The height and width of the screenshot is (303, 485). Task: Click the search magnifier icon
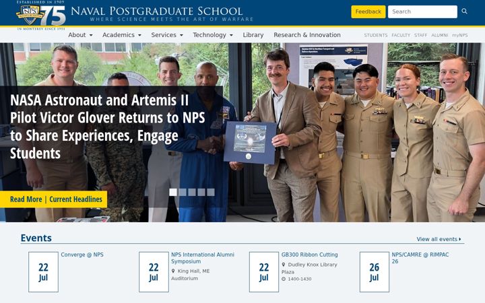pos(464,11)
